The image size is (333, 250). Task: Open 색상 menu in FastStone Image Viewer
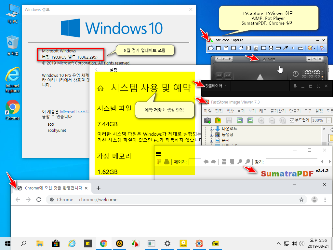230,111
